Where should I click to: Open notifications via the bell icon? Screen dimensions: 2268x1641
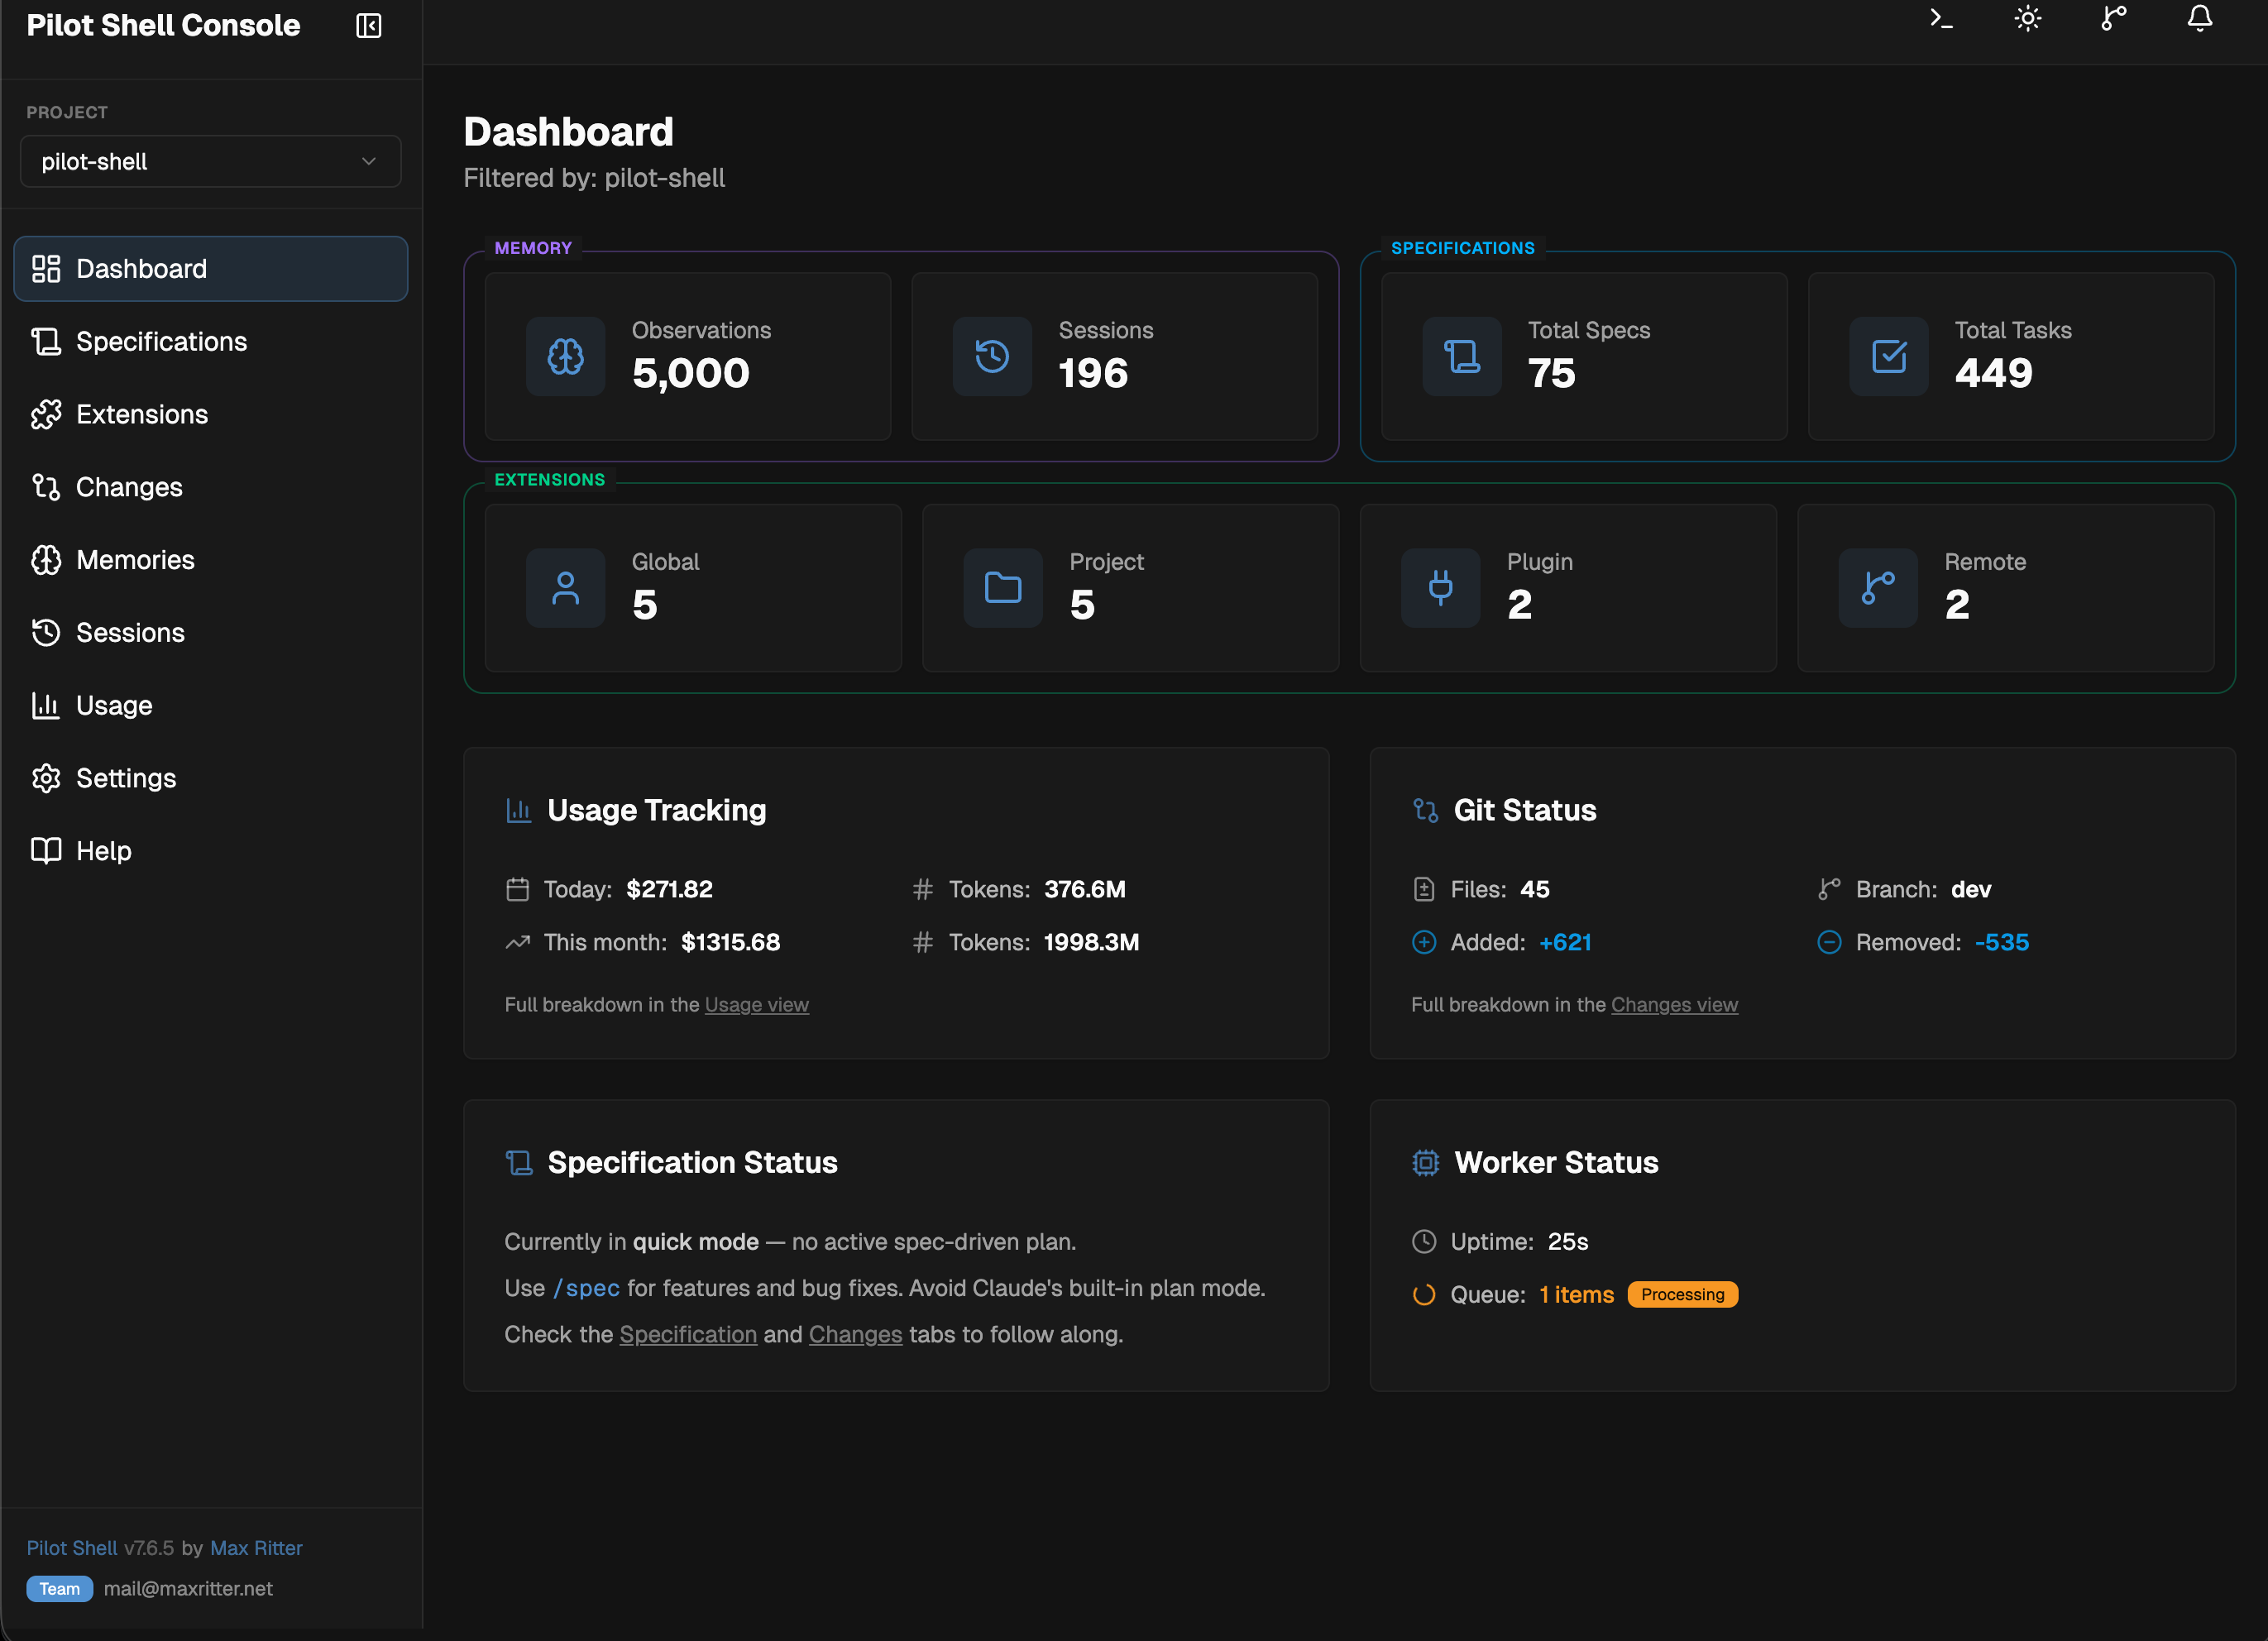[2199, 19]
